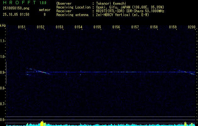Click the kHz axis unit label

[x=3, y=26]
